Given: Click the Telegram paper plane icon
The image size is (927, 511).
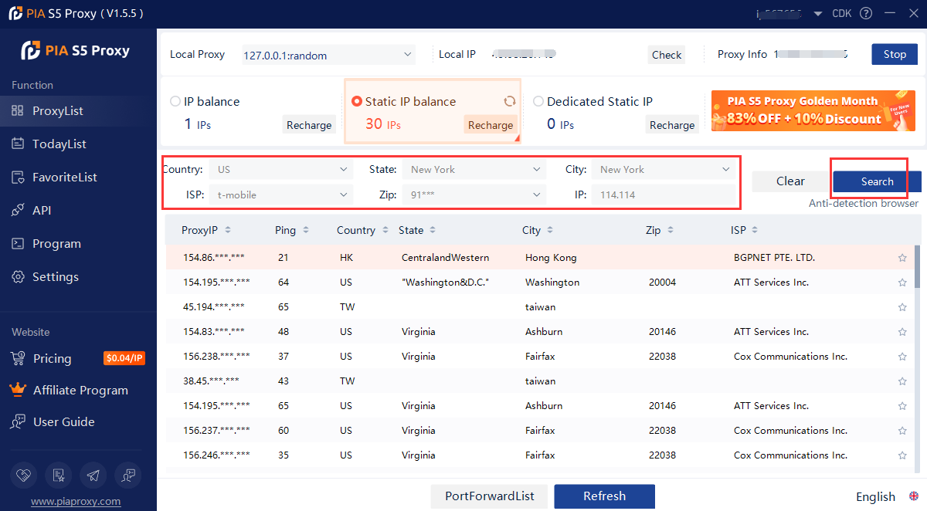Looking at the screenshot, I should [x=93, y=475].
